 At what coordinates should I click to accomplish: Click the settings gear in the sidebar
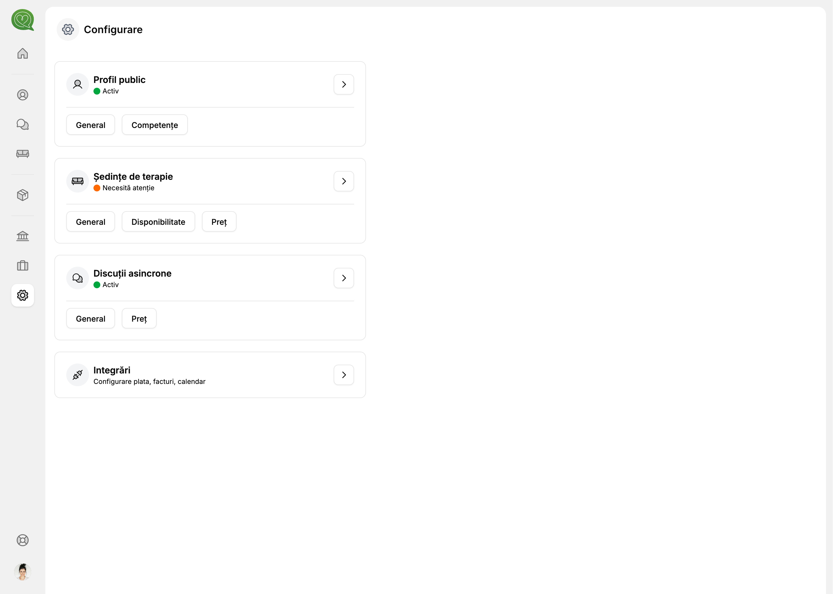(x=22, y=295)
